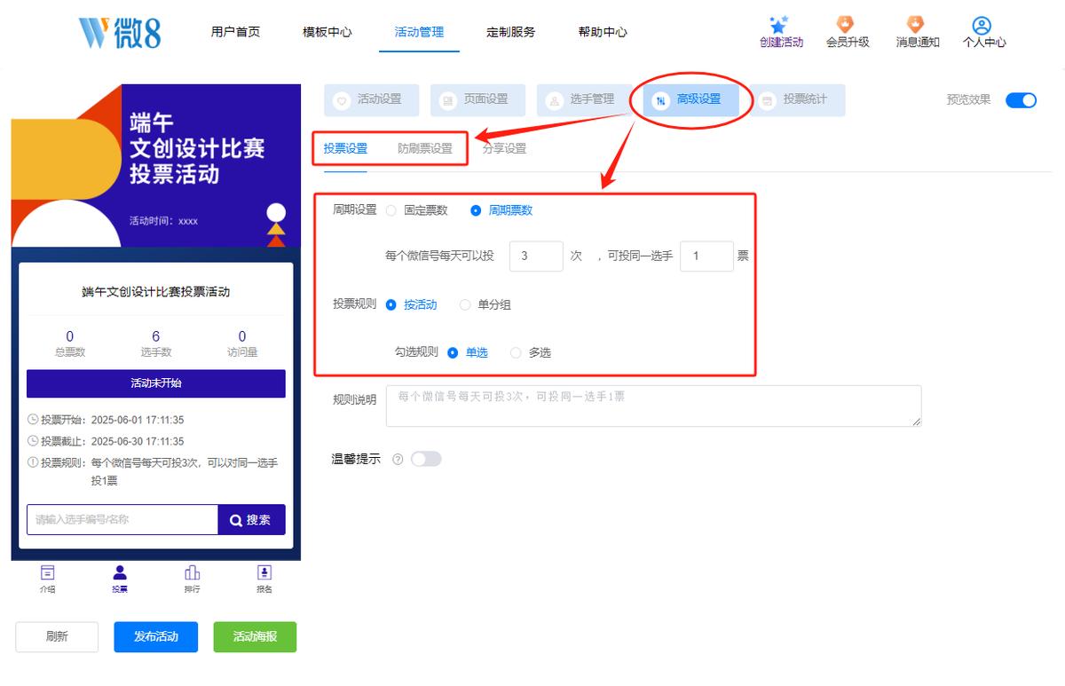Open 模板中心 in top navigation
This screenshot has height=686, width=1065.
point(327,32)
